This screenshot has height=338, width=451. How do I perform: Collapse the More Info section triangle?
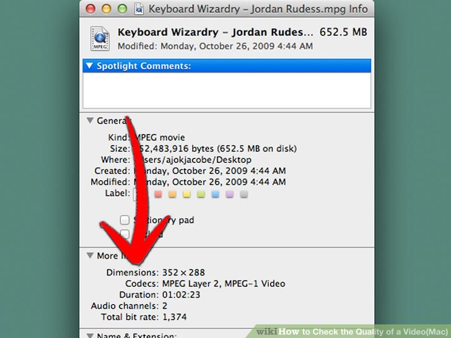pos(90,255)
